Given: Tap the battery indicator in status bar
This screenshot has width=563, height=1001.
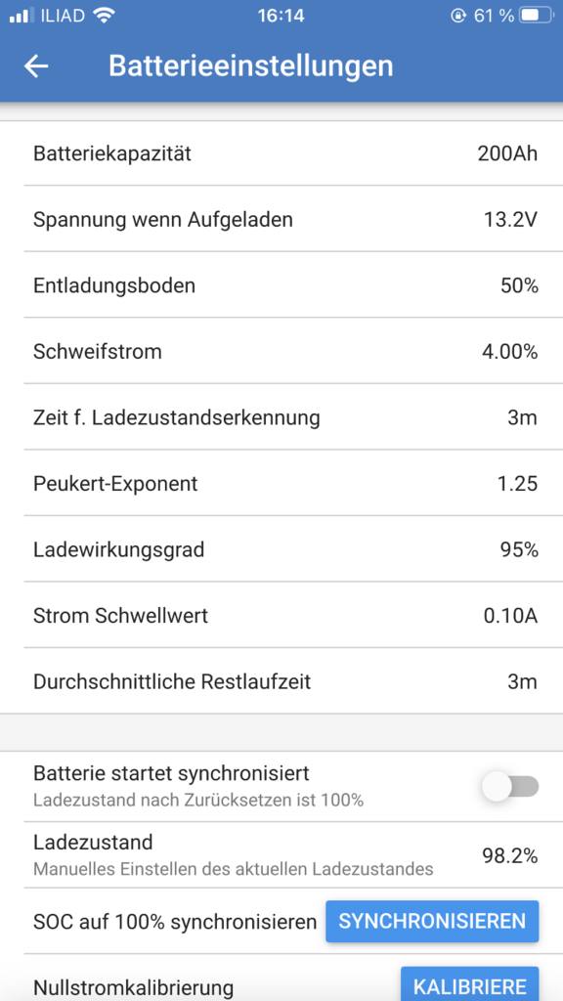Looking at the screenshot, I should [x=538, y=16].
